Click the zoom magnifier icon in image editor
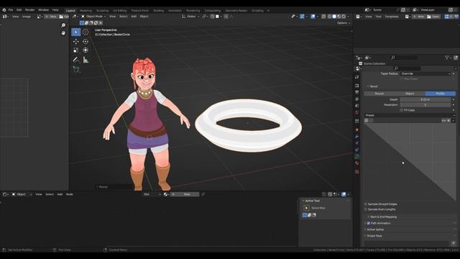Viewport: 460px width, 259px height. [x=63, y=25]
